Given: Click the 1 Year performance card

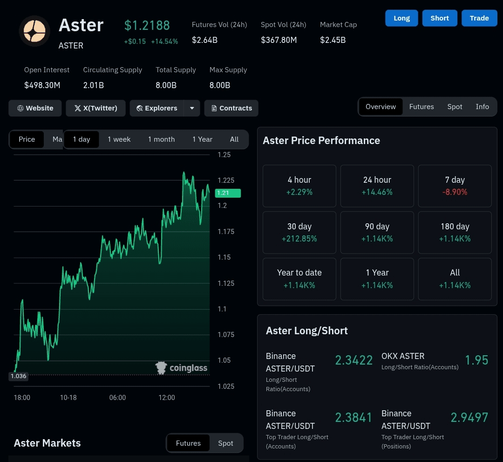Looking at the screenshot, I should pos(377,279).
